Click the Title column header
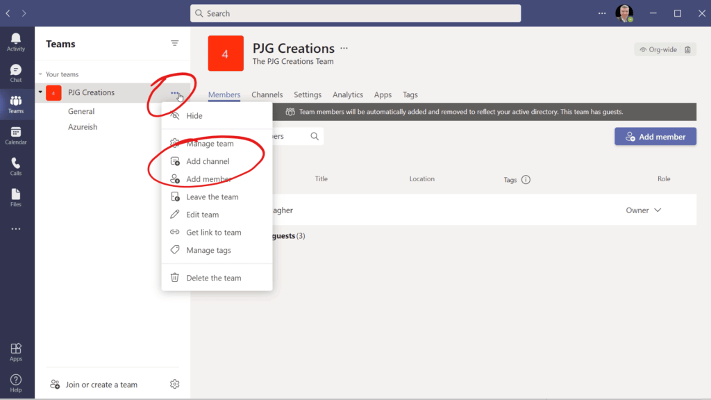This screenshot has height=400, width=711. point(321,178)
